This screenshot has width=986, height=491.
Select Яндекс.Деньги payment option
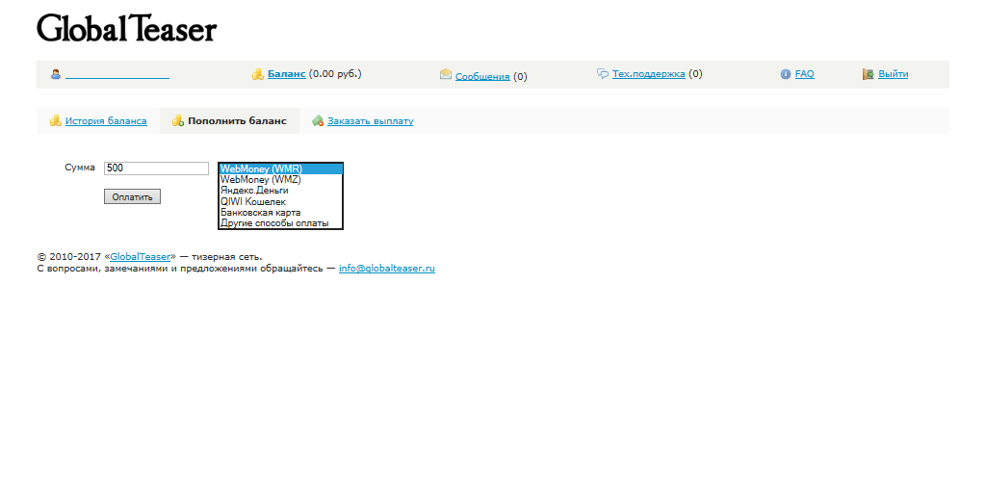280,191
